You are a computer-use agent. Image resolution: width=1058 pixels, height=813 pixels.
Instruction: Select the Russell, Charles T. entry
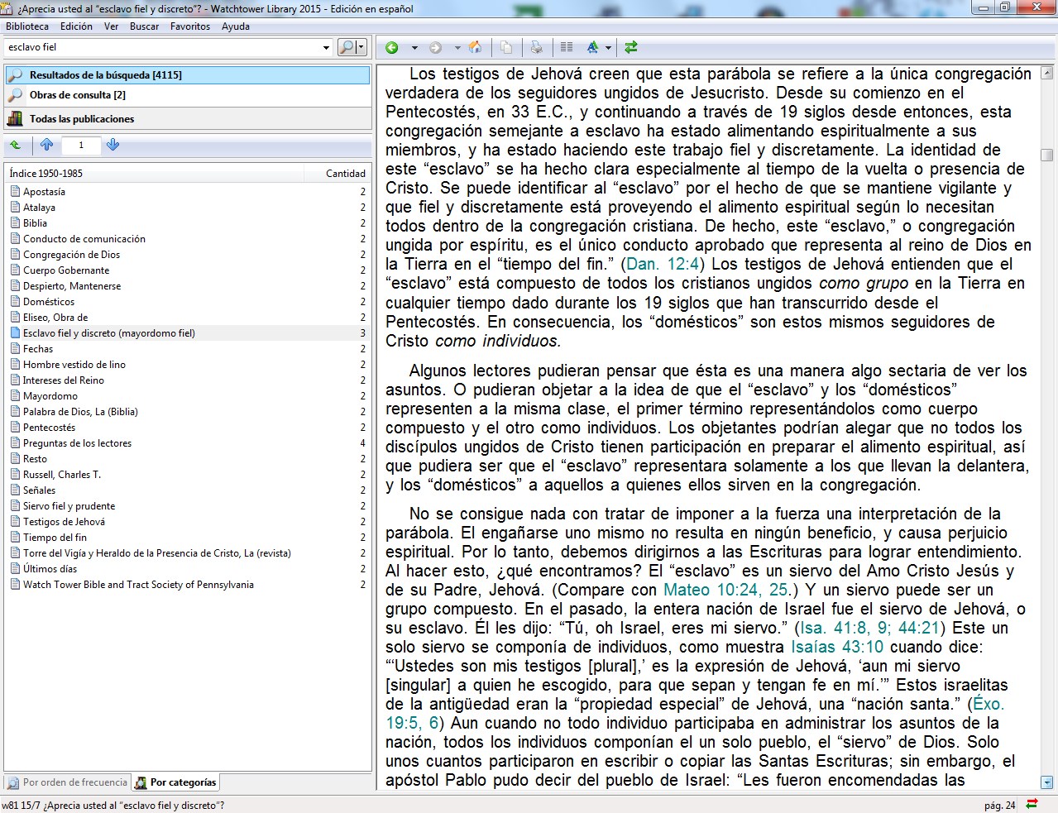188,475
